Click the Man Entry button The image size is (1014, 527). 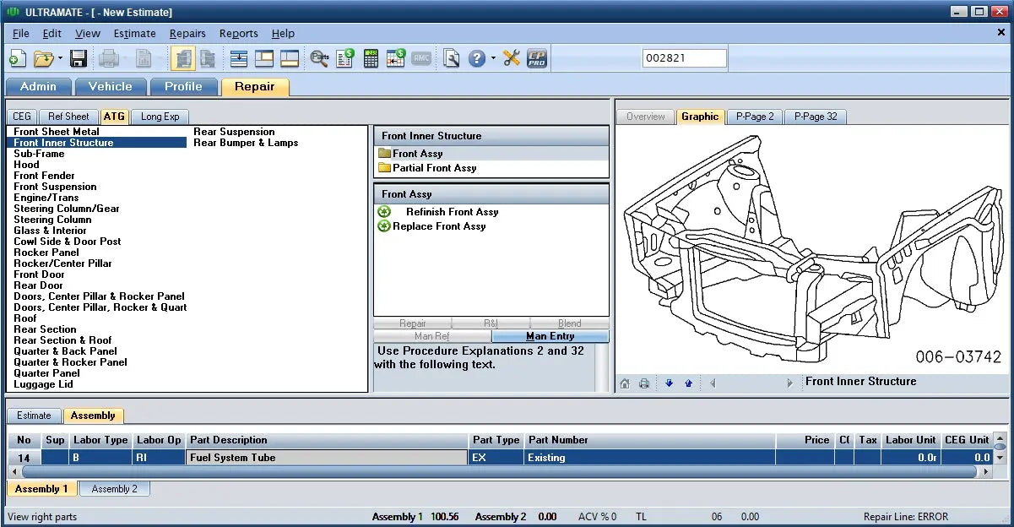(x=550, y=335)
